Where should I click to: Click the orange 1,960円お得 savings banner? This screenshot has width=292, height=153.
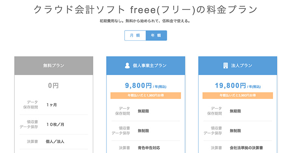click(145, 96)
